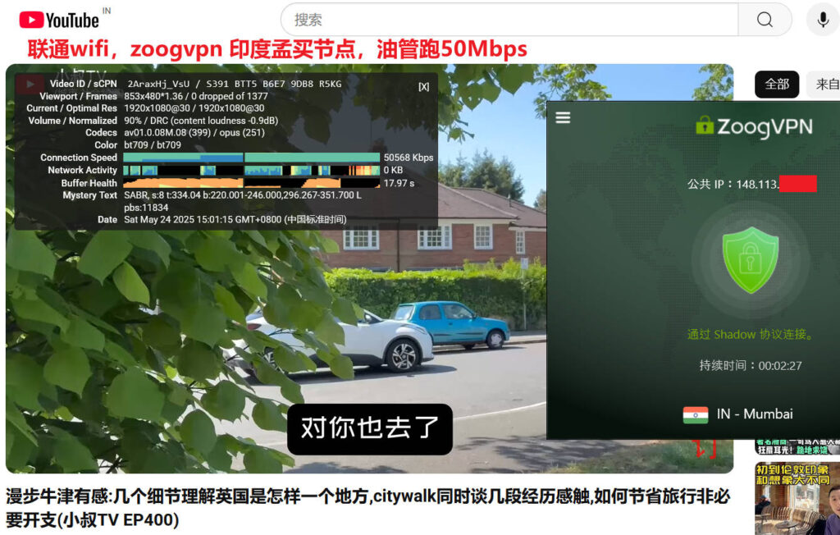Click the 对你也去了 subtitle caption

point(369,428)
